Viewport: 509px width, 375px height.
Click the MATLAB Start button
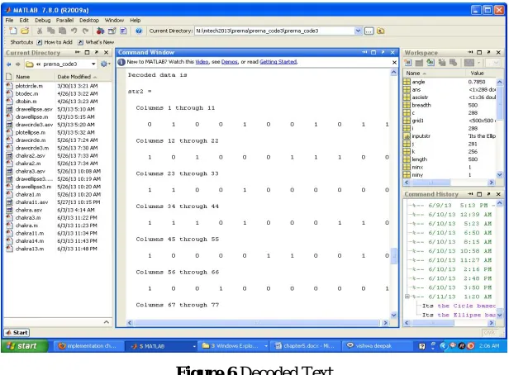pyautogui.click(x=17, y=333)
